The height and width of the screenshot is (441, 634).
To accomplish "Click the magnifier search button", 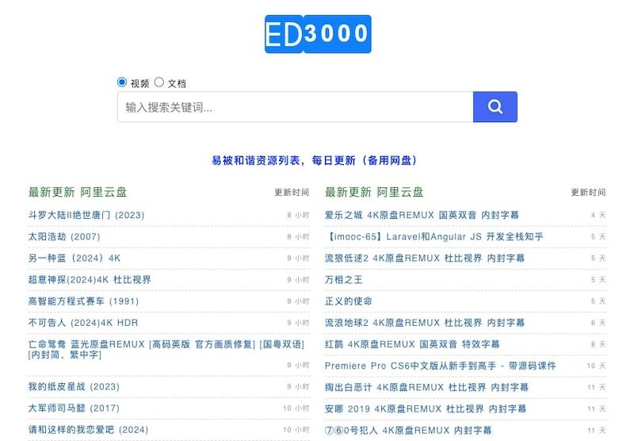I will [495, 107].
